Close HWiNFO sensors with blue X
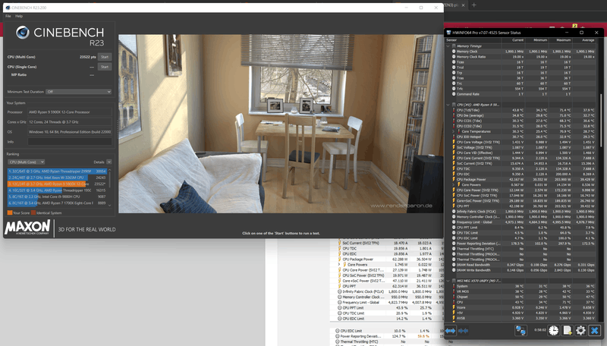 pos(594,331)
